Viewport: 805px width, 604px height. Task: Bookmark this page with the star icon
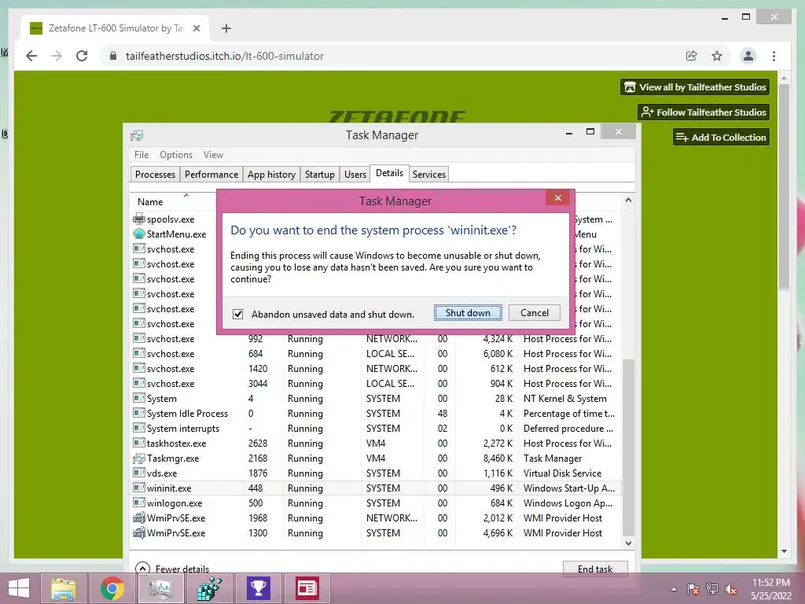717,56
